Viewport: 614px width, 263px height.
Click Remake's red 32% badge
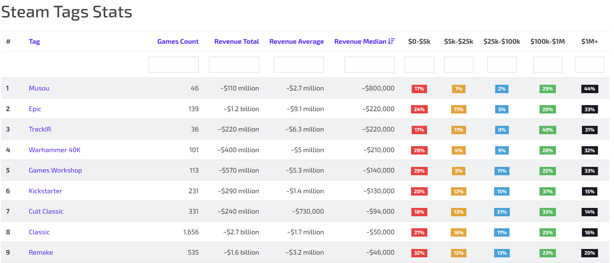pyautogui.click(x=419, y=253)
